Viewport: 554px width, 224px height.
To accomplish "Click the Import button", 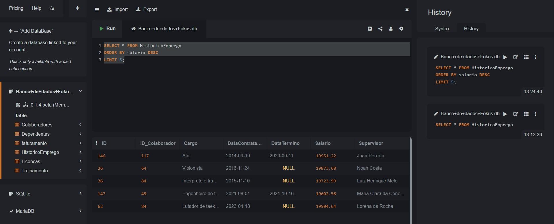I will [x=117, y=10].
